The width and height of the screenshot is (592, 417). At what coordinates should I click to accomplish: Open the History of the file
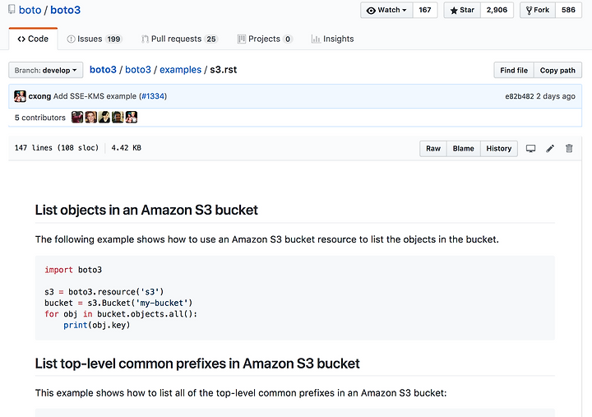pyautogui.click(x=499, y=148)
